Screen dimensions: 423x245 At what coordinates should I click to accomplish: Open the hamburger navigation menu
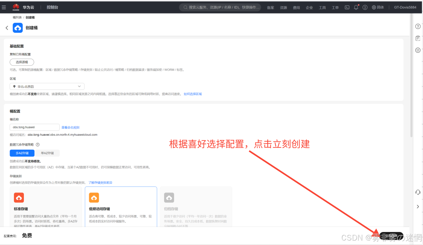click(4, 7)
